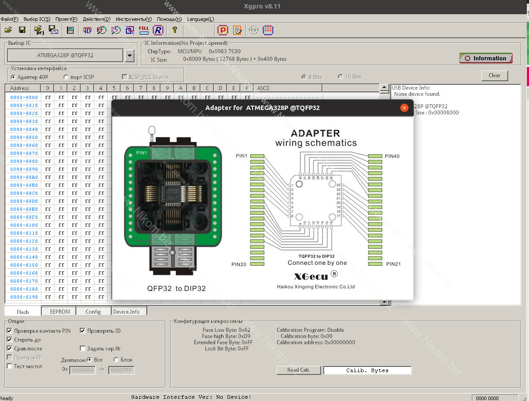Click the Read Cali. button
The width and height of the screenshot is (529, 401).
coord(298,370)
